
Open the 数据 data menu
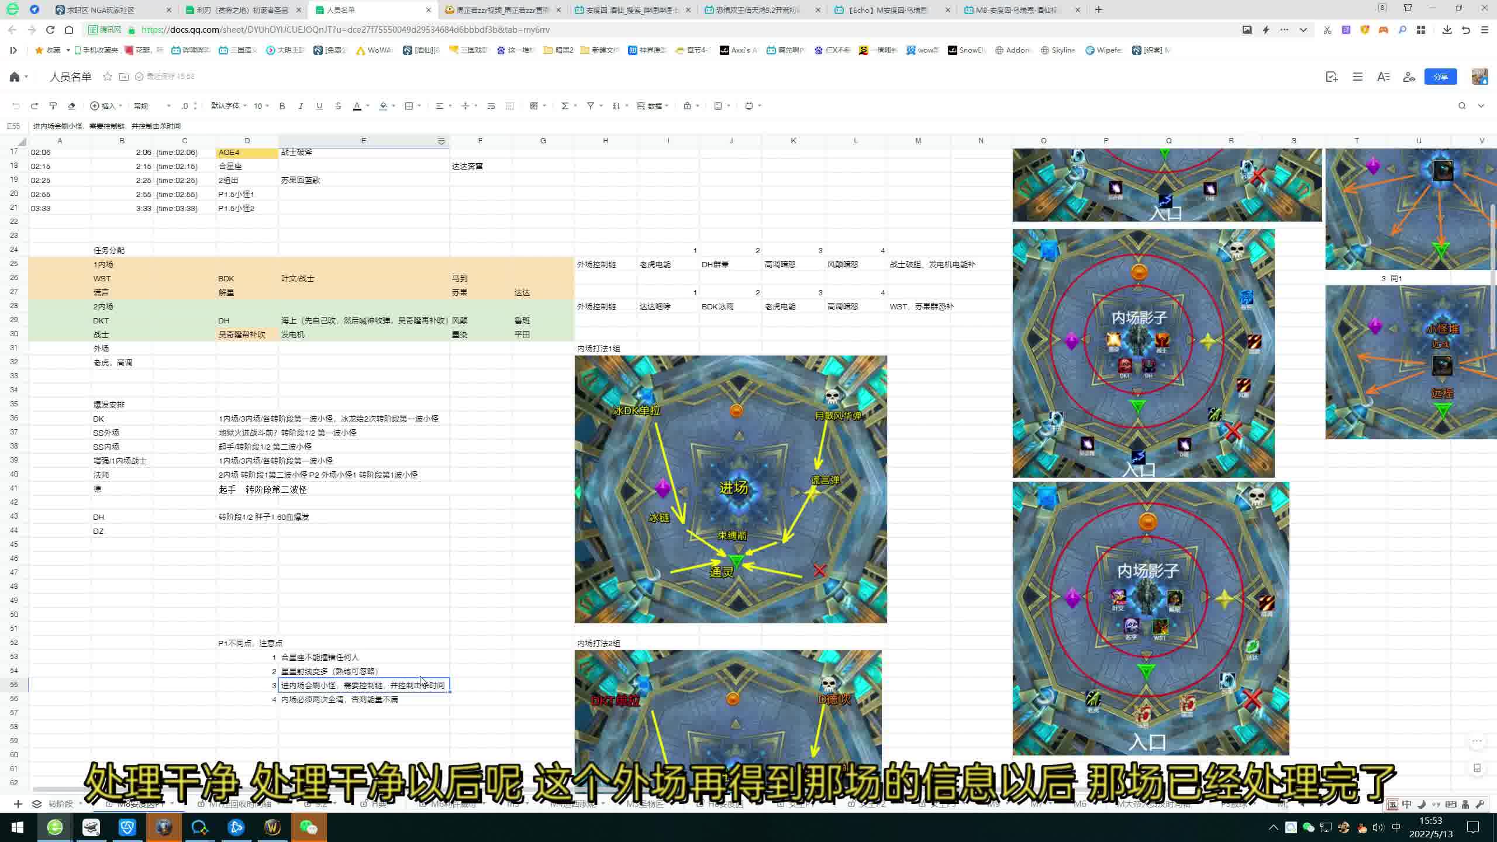point(653,106)
